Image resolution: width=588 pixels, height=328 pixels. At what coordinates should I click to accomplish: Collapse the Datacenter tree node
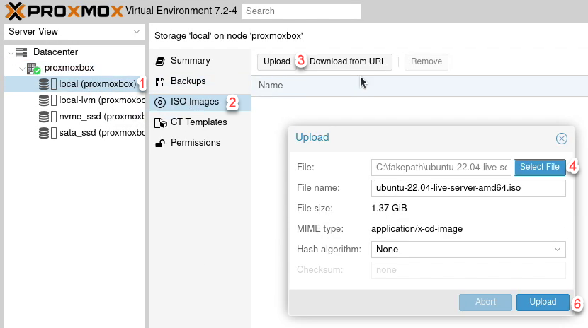point(9,52)
